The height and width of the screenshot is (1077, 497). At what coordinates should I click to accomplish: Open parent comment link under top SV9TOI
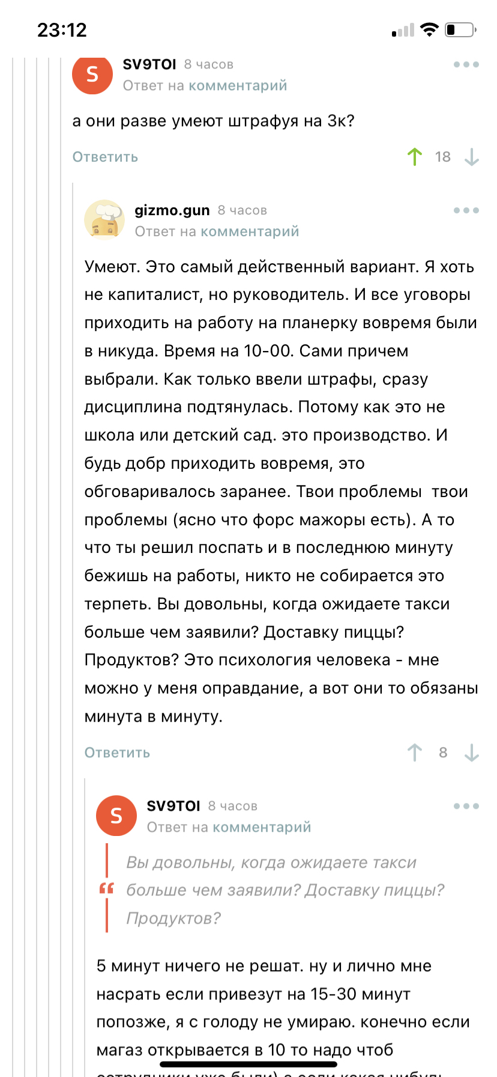tap(238, 86)
